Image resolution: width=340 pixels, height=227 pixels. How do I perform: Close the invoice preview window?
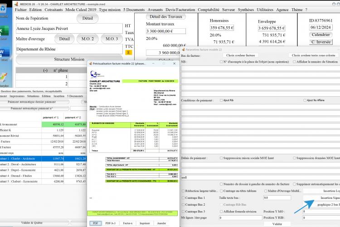(x=174, y=64)
